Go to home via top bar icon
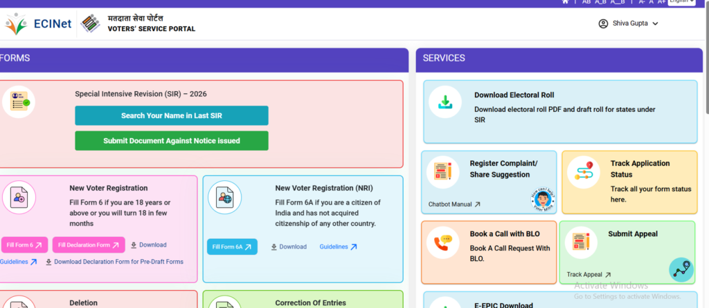The image size is (709, 308). pos(565,2)
